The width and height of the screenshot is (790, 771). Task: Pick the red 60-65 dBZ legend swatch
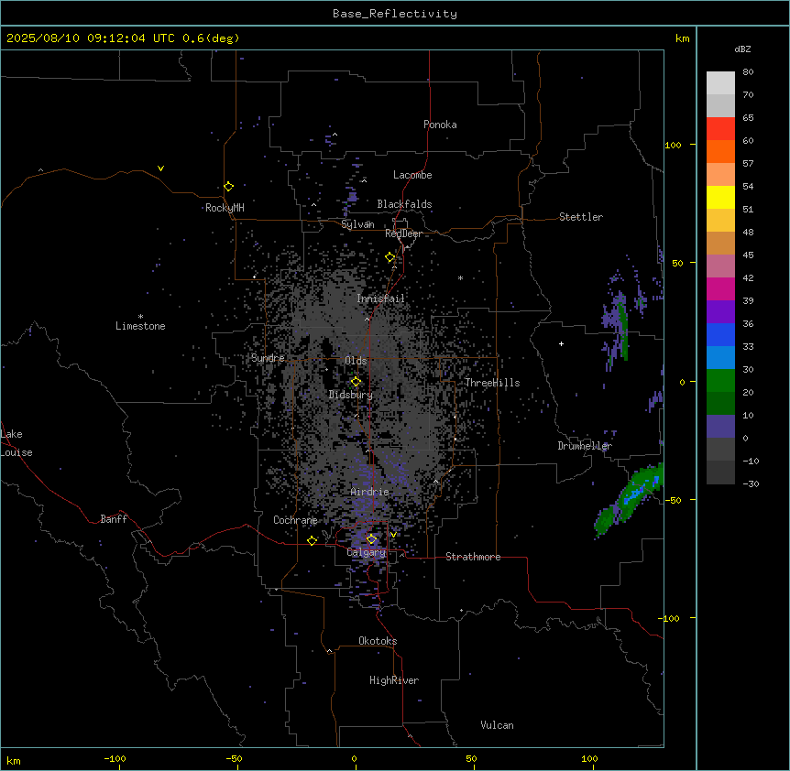coord(720,129)
